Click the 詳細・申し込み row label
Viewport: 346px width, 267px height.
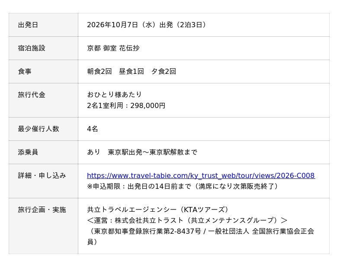42,176
